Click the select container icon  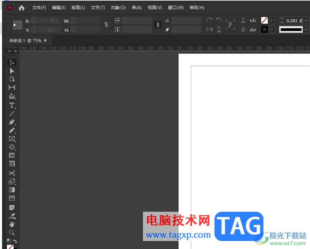pyautogui.click(x=243, y=20)
